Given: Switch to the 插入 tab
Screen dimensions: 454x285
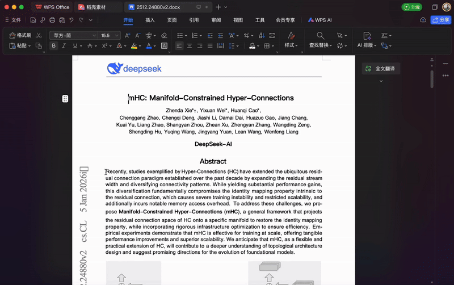Looking at the screenshot, I should click(150, 20).
